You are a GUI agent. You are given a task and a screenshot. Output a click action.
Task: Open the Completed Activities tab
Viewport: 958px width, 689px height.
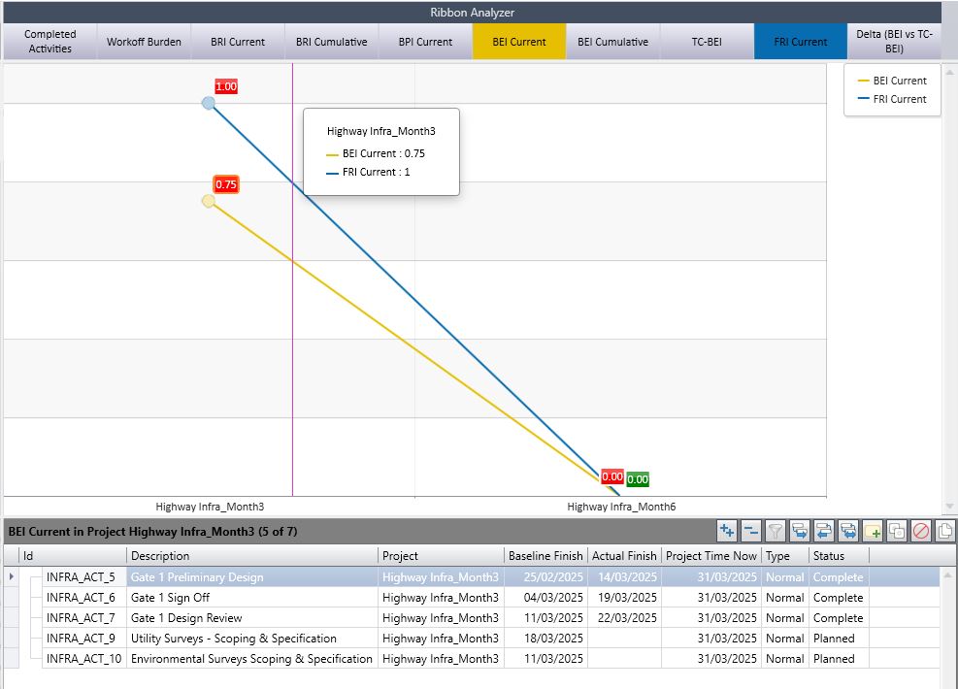click(50, 42)
